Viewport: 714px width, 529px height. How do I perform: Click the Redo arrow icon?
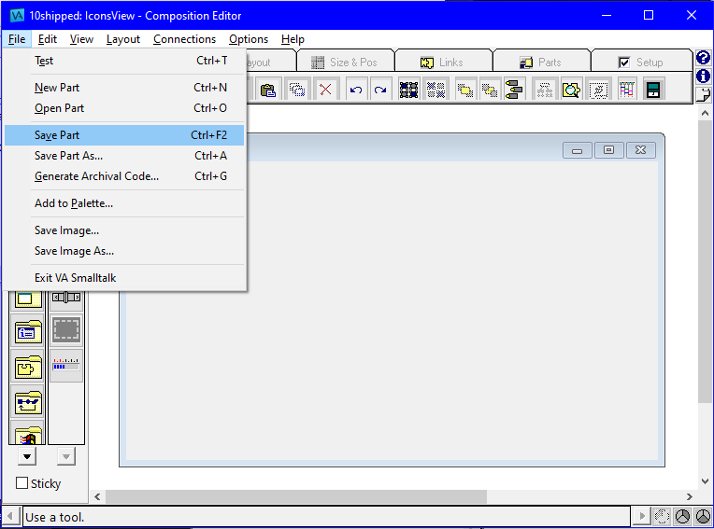(379, 90)
